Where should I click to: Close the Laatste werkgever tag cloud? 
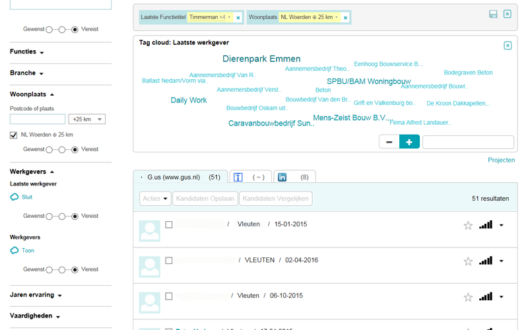coord(508,46)
